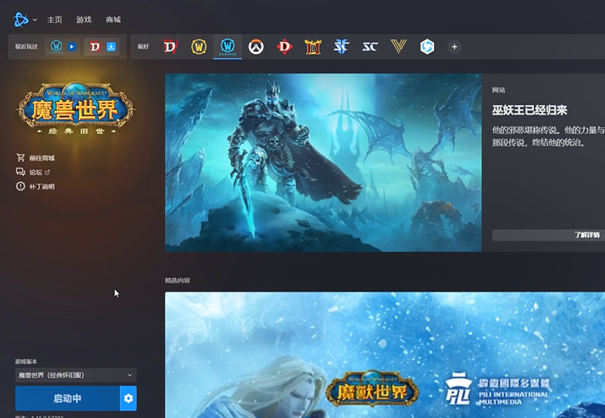The height and width of the screenshot is (418, 605).
Task: Click the play button next to WoW Classic
Action: (x=72, y=47)
